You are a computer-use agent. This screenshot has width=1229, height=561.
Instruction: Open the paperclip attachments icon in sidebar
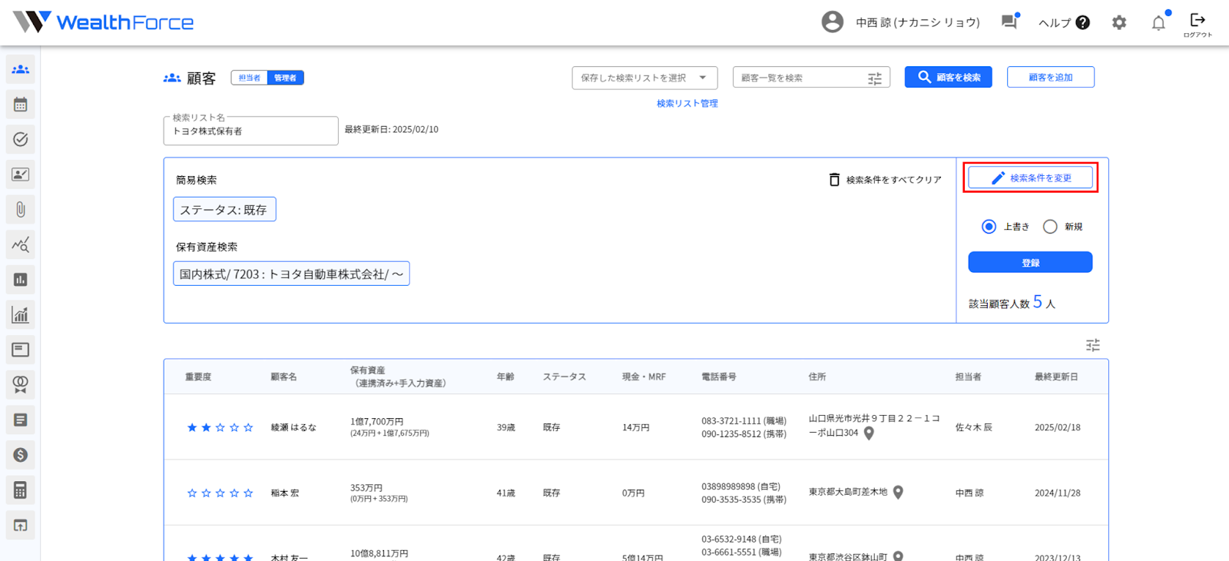[x=21, y=209]
